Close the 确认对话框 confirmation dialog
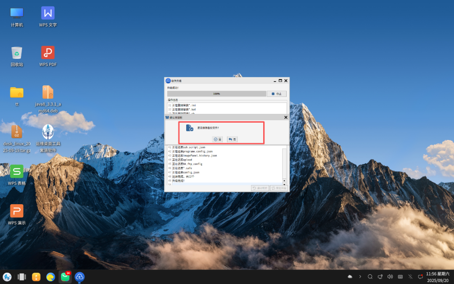 click(286, 117)
